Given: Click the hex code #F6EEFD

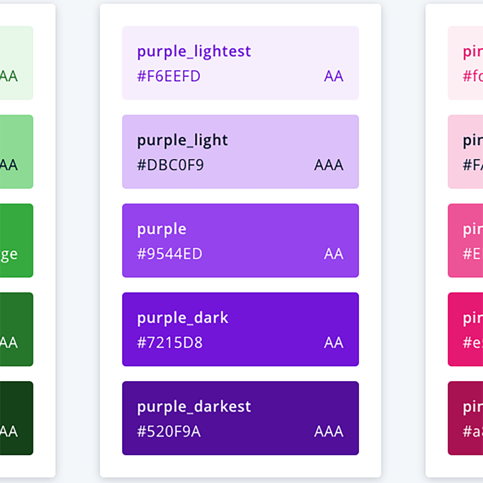Looking at the screenshot, I should point(169,76).
